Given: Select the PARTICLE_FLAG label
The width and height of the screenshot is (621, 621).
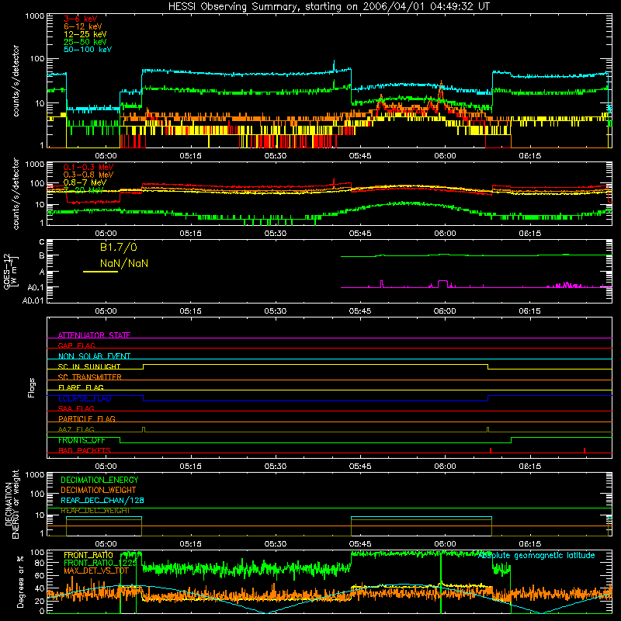Looking at the screenshot, I should pyautogui.click(x=87, y=418).
